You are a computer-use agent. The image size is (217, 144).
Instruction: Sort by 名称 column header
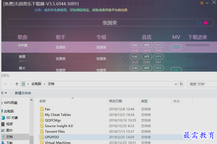[43, 101]
